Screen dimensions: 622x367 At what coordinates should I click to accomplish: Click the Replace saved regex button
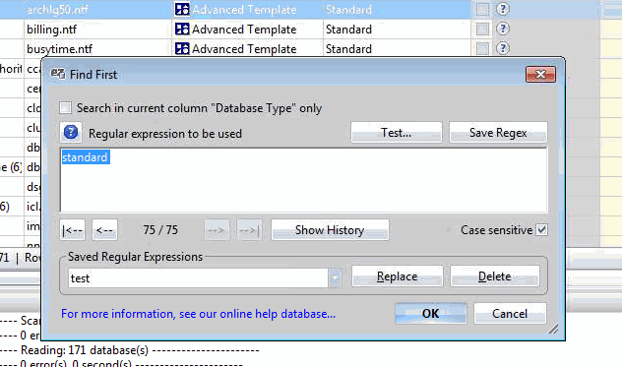pos(397,276)
